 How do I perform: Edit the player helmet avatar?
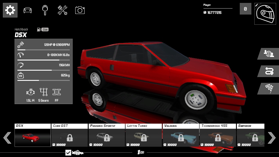(x=265, y=14)
